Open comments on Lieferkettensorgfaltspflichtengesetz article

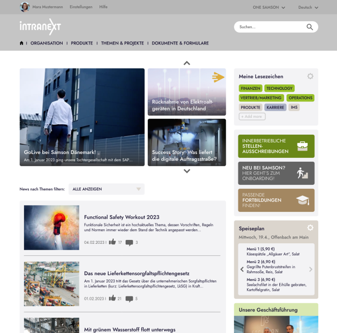129,299
